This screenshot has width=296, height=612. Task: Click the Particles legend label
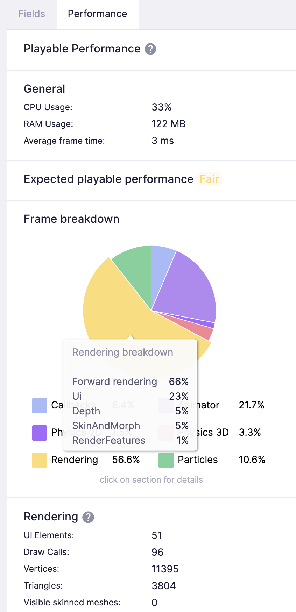[198, 460]
